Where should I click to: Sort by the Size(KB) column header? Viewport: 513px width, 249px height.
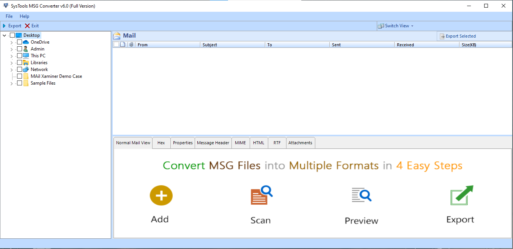(486, 44)
